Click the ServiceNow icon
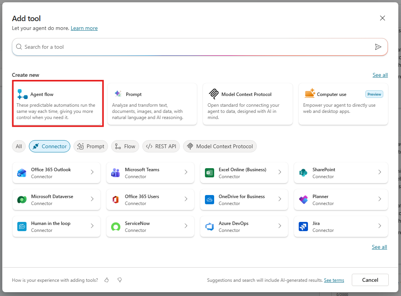 click(116, 227)
